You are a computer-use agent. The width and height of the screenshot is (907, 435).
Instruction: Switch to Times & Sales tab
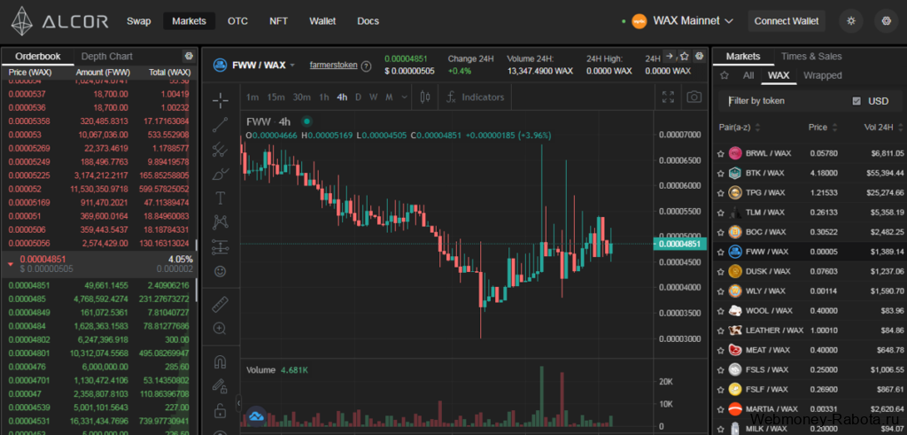click(x=811, y=56)
